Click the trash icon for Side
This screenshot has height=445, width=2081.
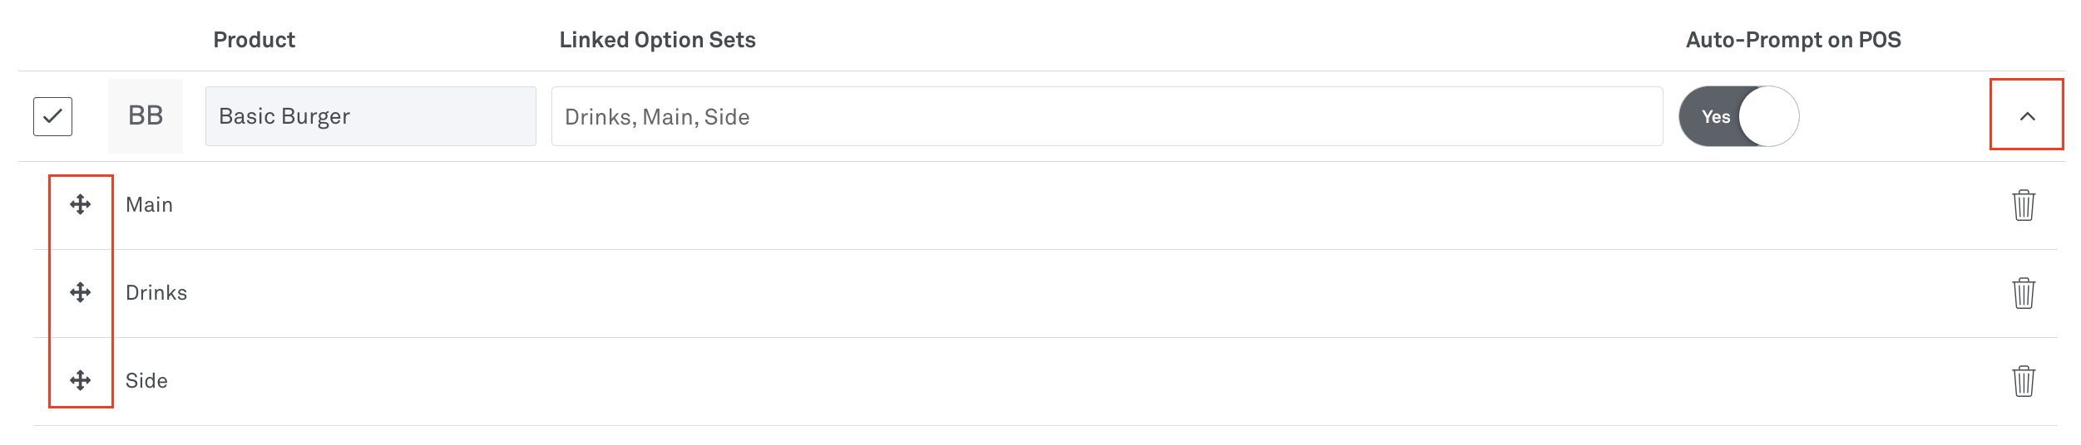[2023, 381]
